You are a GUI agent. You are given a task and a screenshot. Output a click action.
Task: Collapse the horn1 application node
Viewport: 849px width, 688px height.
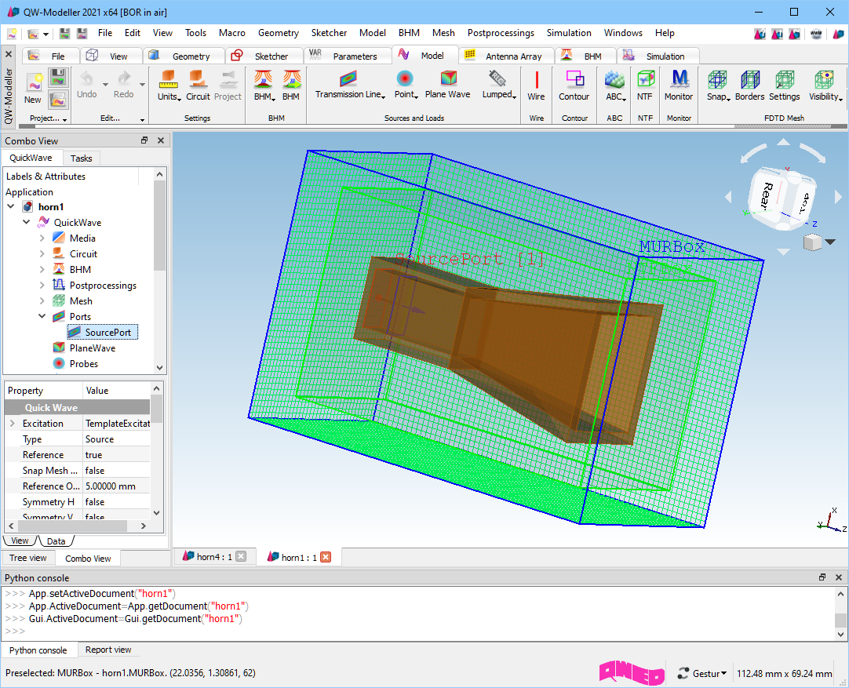[11, 207]
